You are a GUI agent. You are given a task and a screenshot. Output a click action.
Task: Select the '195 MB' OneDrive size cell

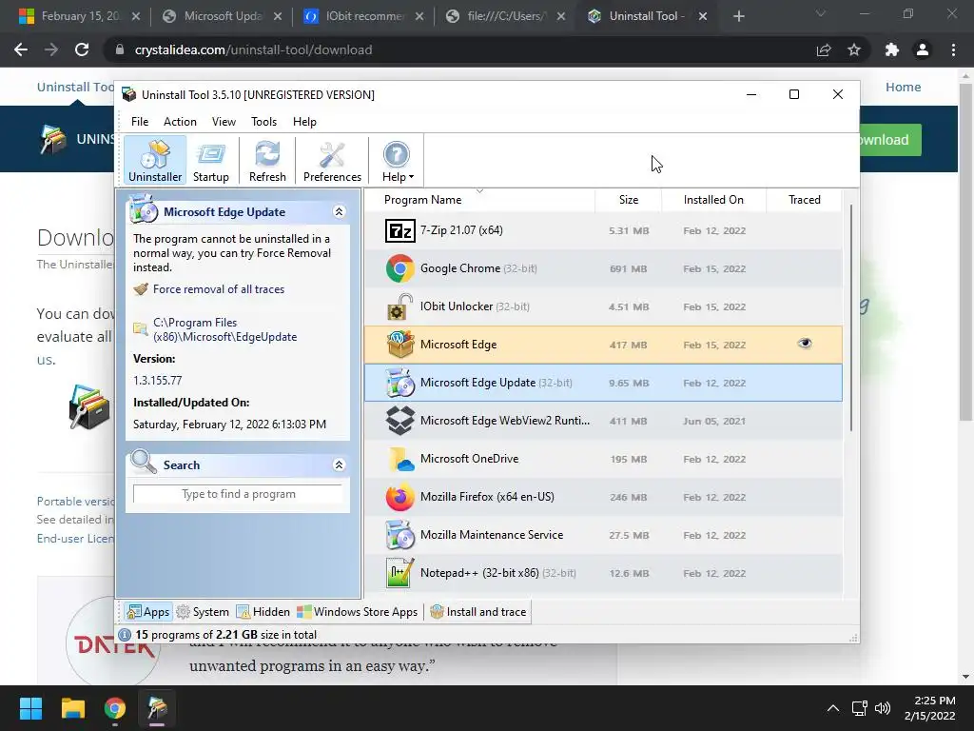click(x=628, y=459)
